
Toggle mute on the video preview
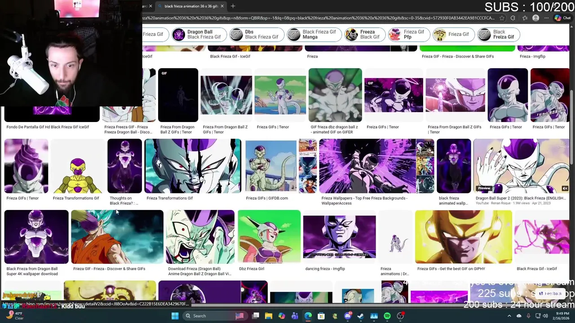[565, 188]
